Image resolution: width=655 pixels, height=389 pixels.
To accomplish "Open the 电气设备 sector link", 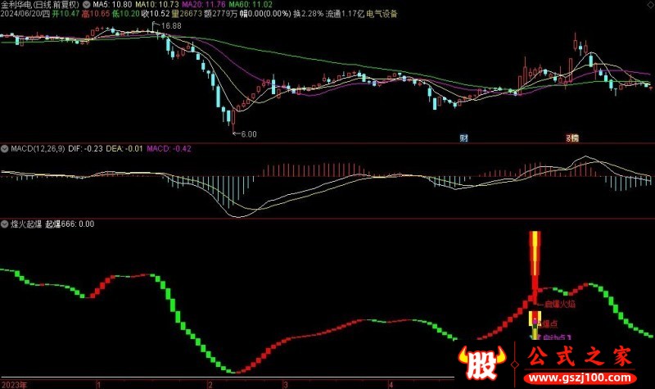I will click(382, 14).
